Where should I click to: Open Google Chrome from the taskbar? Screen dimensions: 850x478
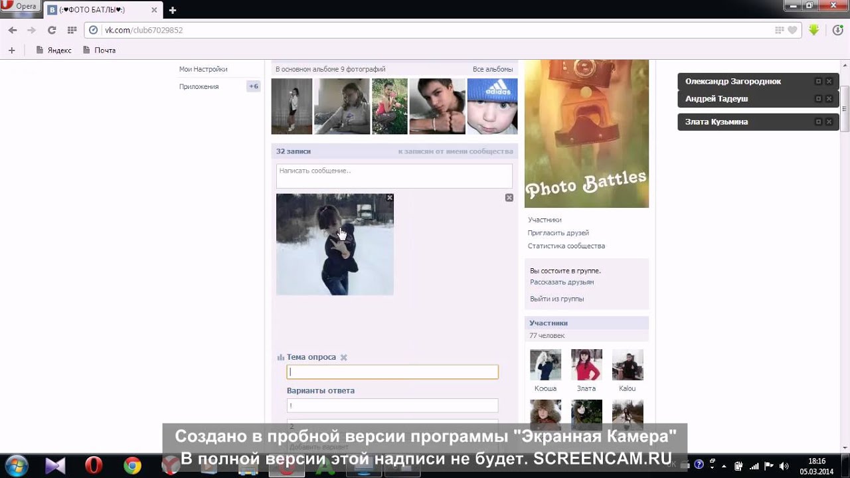coord(133,466)
